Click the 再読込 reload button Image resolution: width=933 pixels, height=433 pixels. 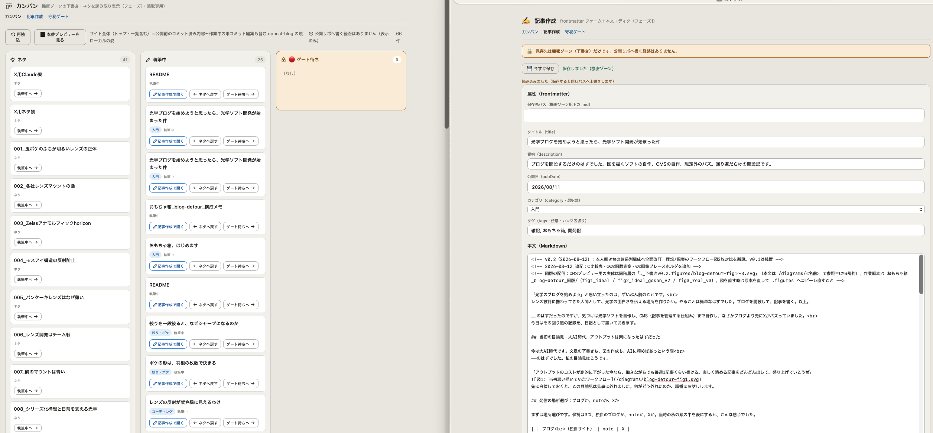point(18,37)
